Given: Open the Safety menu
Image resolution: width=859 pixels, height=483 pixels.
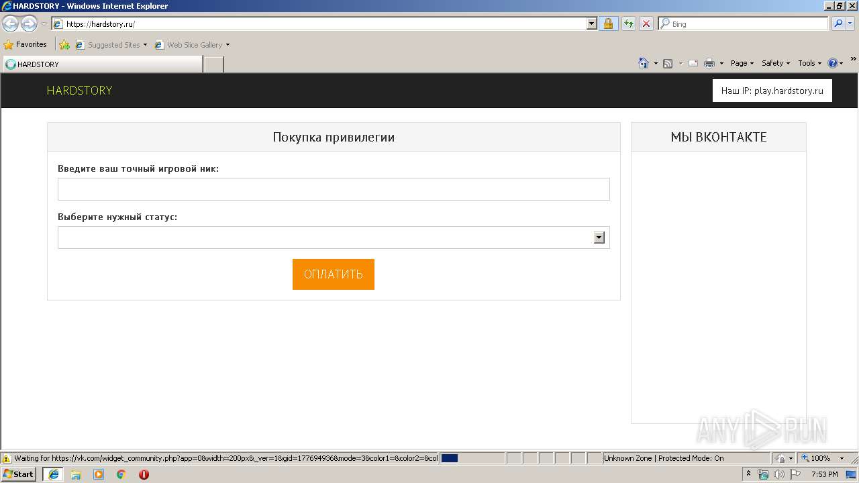Looking at the screenshot, I should tap(776, 63).
